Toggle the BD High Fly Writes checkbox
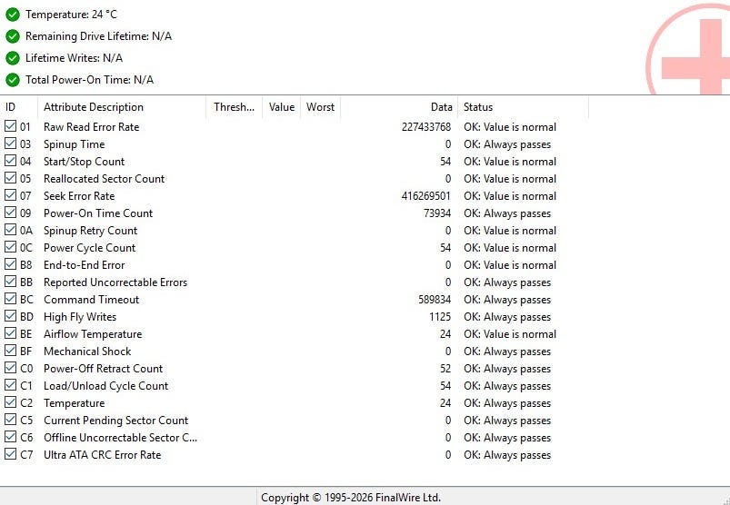Screen dimensions: 730x505 point(10,316)
